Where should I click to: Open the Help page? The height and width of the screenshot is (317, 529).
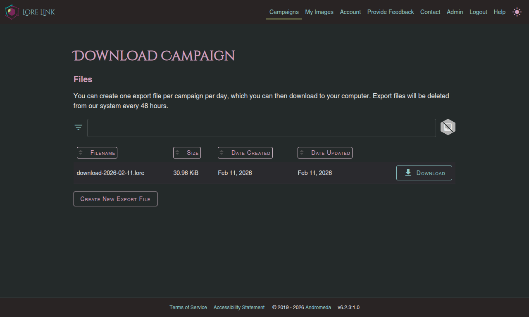(499, 12)
